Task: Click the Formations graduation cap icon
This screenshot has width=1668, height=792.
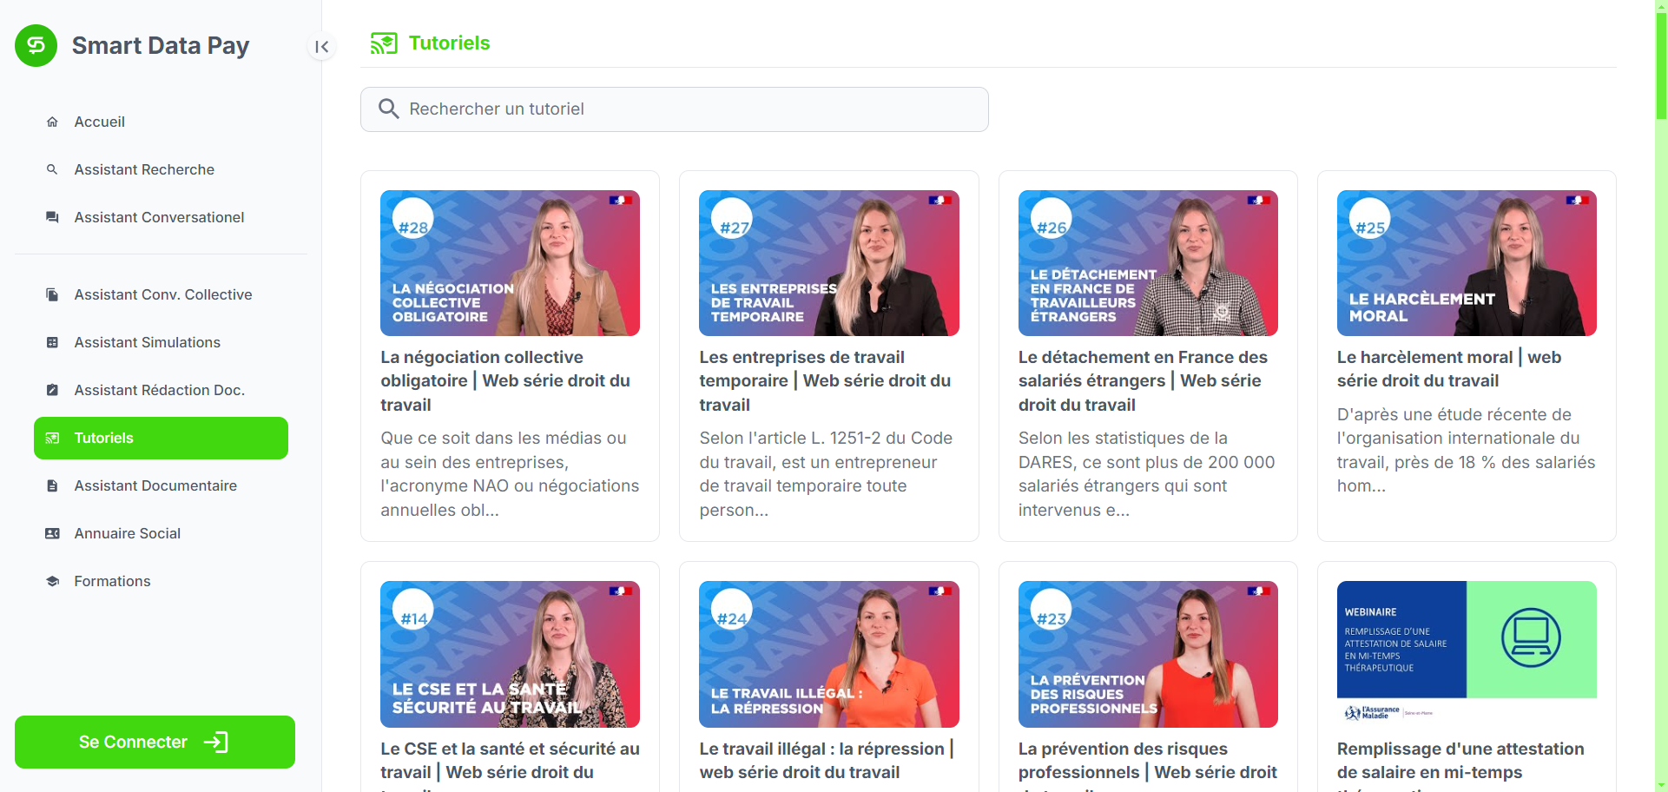Action: (52, 581)
